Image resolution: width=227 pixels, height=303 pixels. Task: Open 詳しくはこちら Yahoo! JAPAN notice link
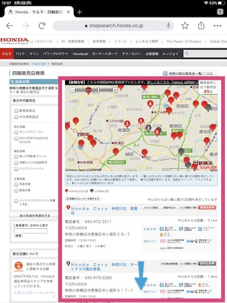tap(173, 82)
